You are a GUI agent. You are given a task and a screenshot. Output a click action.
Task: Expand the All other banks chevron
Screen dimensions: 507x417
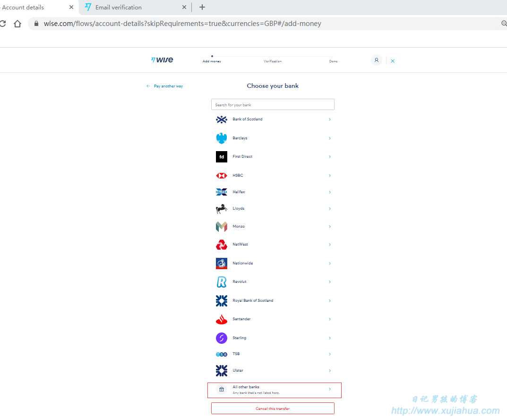pyautogui.click(x=330, y=389)
